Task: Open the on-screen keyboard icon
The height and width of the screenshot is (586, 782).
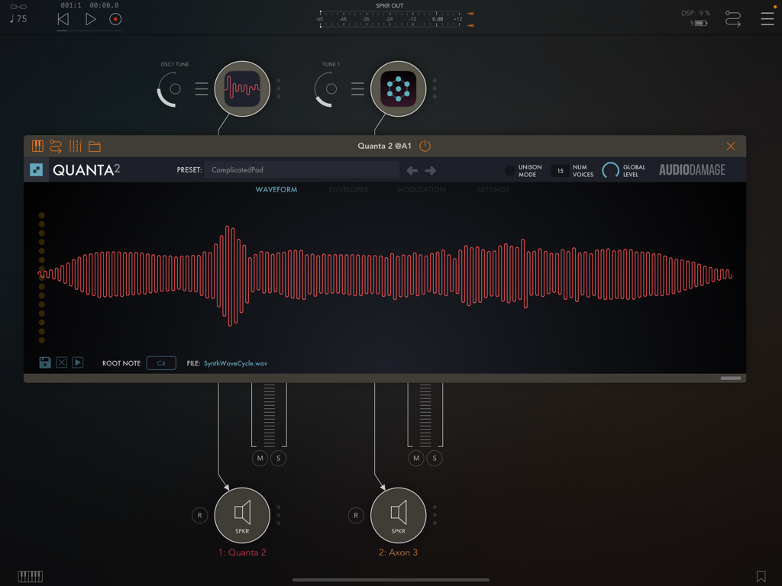Action: click(x=30, y=577)
